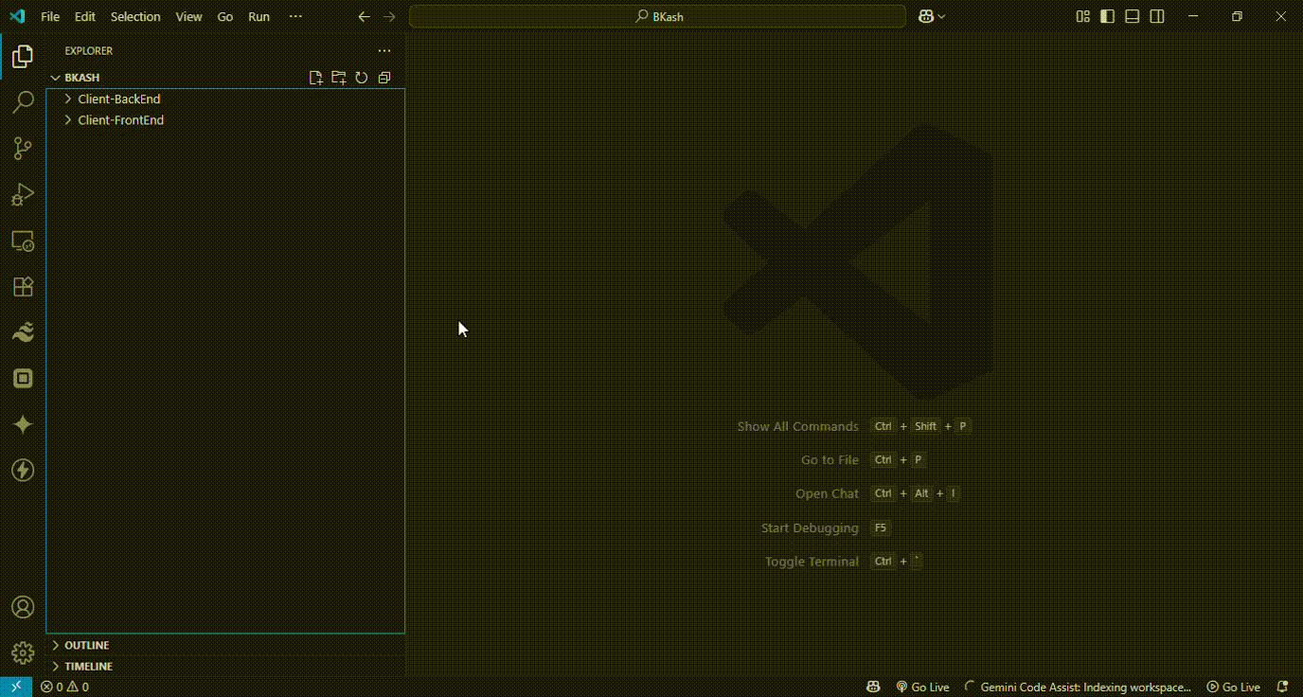Open the Selection menu
The image size is (1303, 697).
click(135, 17)
